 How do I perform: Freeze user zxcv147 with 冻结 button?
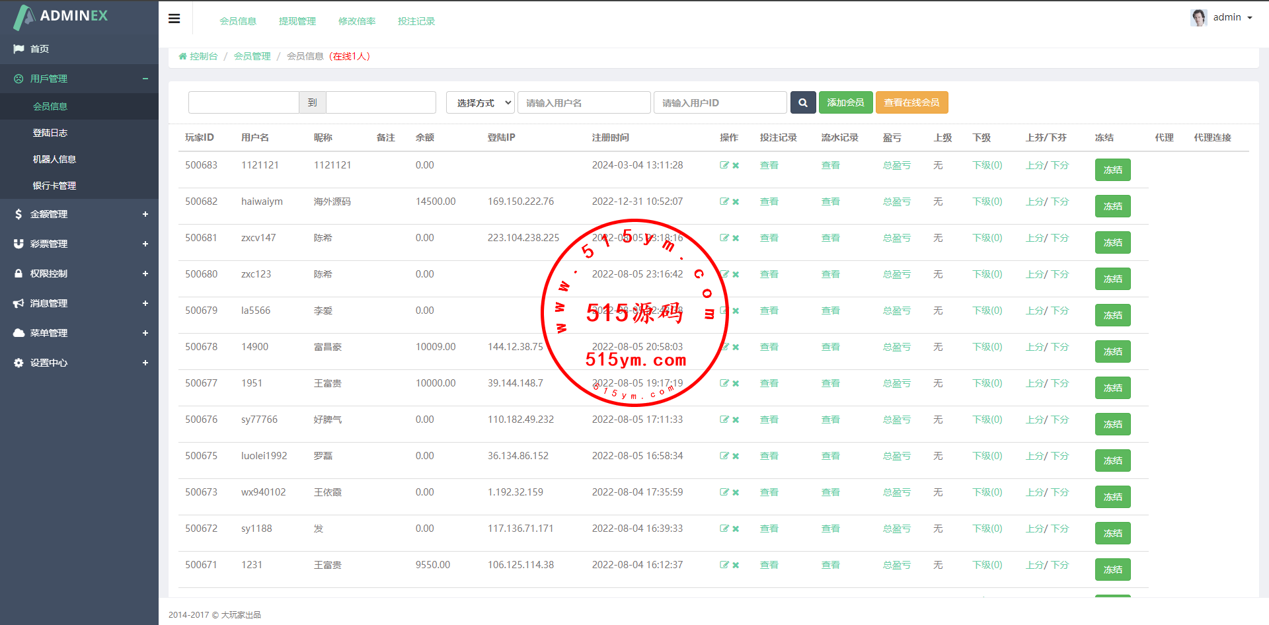pyautogui.click(x=1112, y=242)
